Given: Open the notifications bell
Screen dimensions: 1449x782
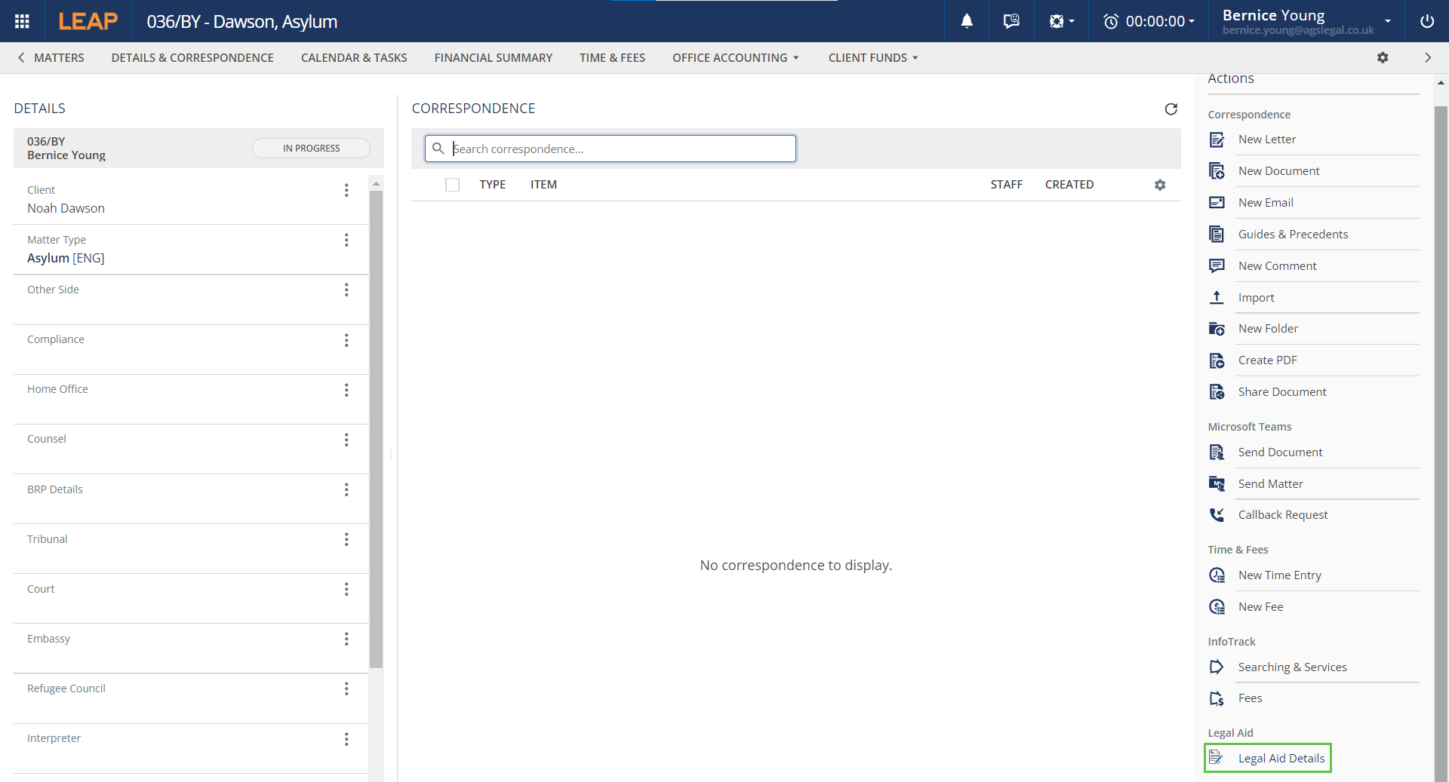Looking at the screenshot, I should tap(967, 21).
